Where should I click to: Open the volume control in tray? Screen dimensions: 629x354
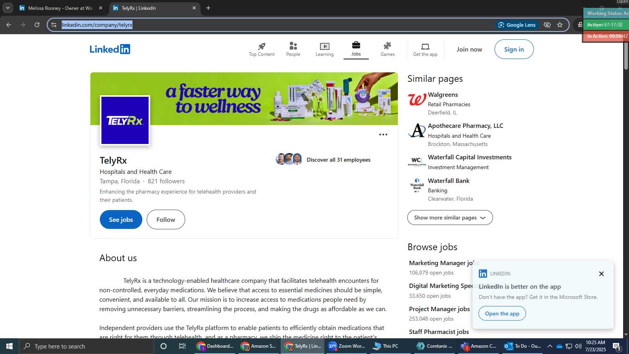pyautogui.click(x=578, y=346)
